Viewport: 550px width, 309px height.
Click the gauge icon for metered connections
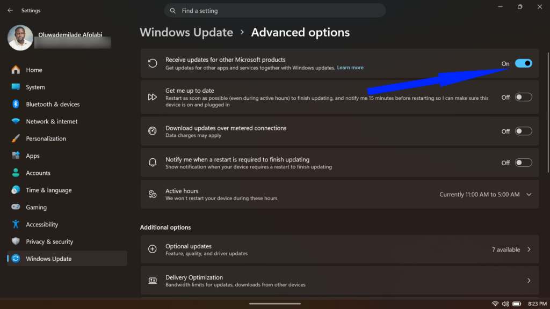click(x=152, y=131)
